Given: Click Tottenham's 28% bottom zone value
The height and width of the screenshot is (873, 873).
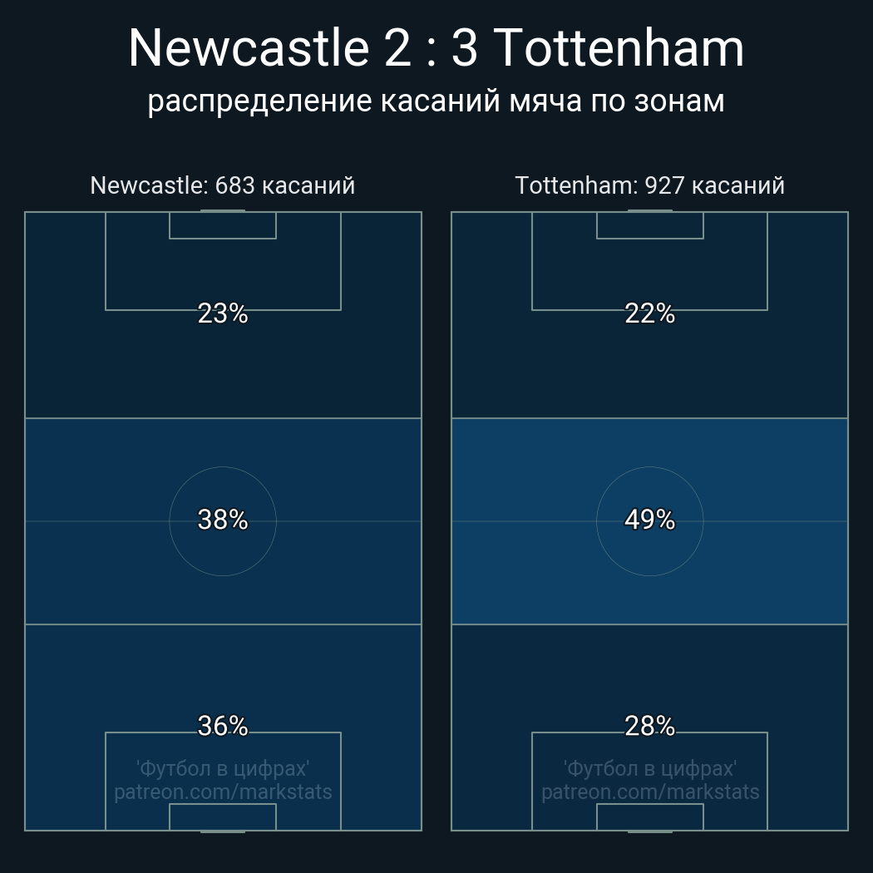Looking at the screenshot, I should point(649,726).
